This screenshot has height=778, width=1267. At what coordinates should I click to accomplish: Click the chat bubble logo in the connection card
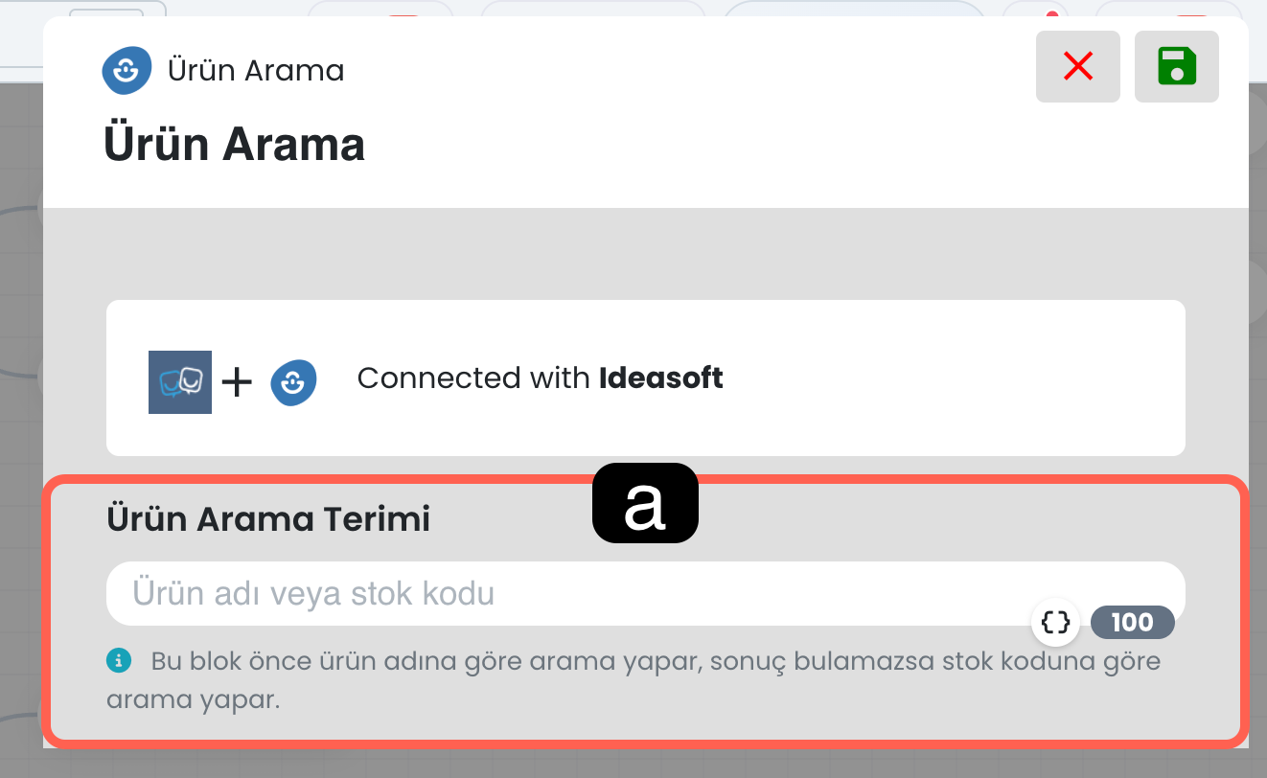[180, 382]
